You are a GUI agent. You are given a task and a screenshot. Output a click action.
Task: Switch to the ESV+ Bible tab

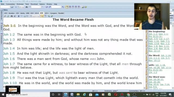point(37,13)
